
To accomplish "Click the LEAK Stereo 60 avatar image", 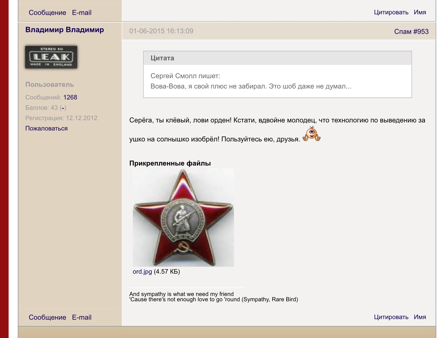I will (51, 57).
